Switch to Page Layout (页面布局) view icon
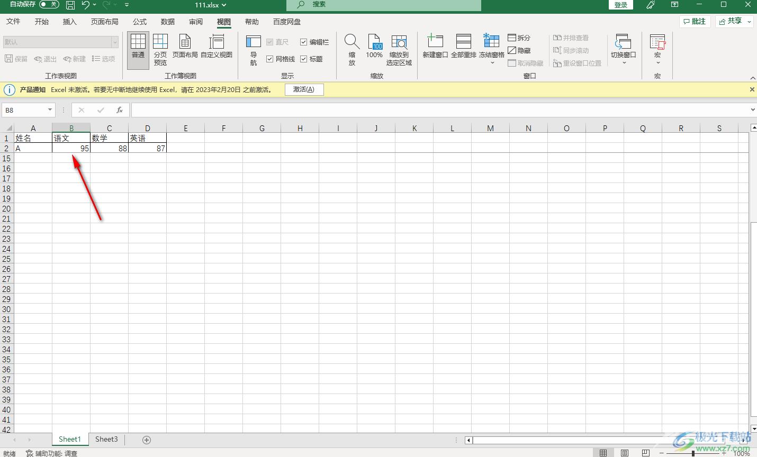 tap(185, 45)
